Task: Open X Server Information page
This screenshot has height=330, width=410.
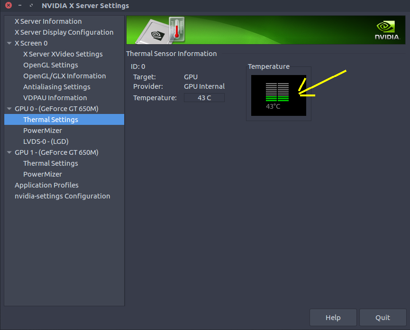Action: (48, 21)
